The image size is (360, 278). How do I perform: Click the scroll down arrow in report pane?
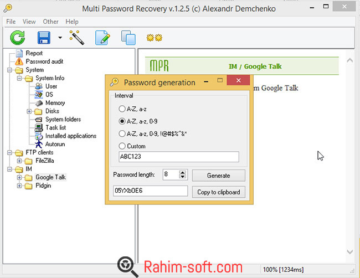349,252
